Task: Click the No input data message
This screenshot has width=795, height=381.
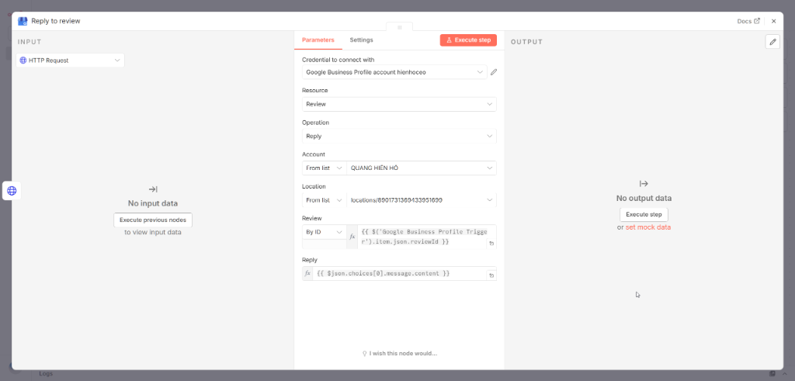Action: click(x=153, y=203)
